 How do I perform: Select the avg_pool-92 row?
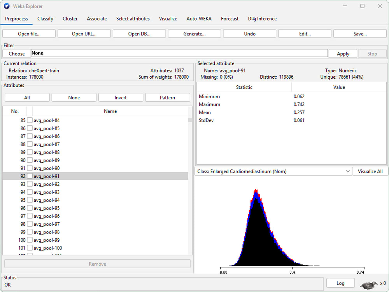(x=95, y=184)
